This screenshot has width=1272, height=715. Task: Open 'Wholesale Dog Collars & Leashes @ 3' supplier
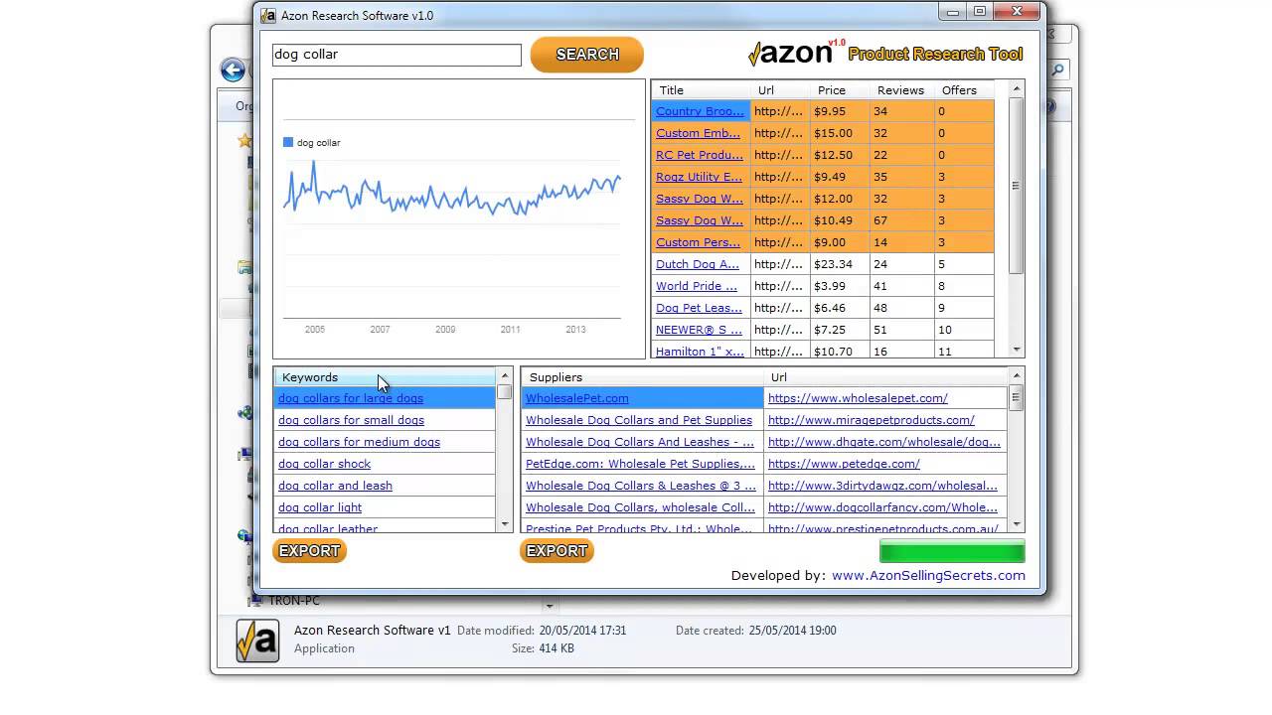(x=641, y=486)
